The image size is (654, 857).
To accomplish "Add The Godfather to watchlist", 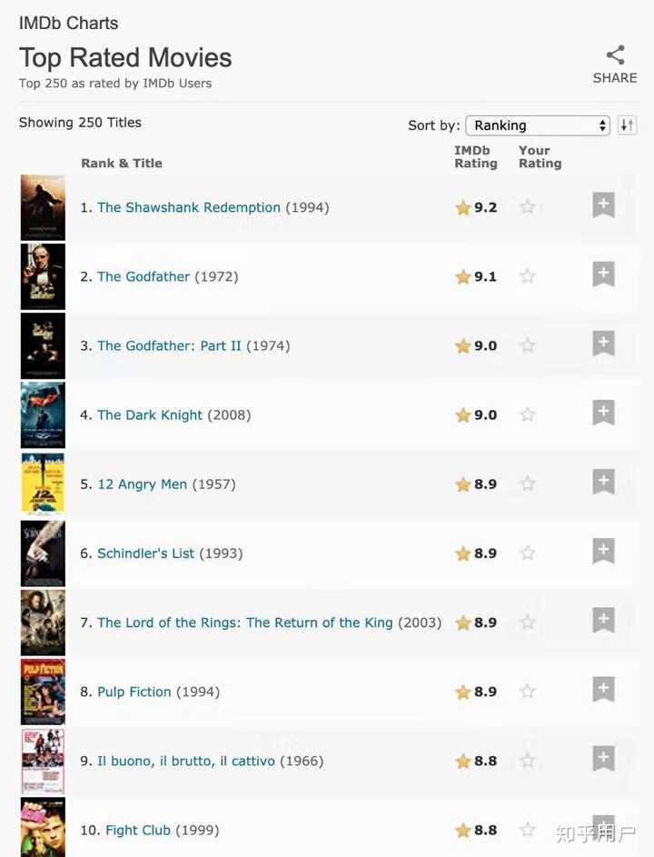I will coord(602,274).
